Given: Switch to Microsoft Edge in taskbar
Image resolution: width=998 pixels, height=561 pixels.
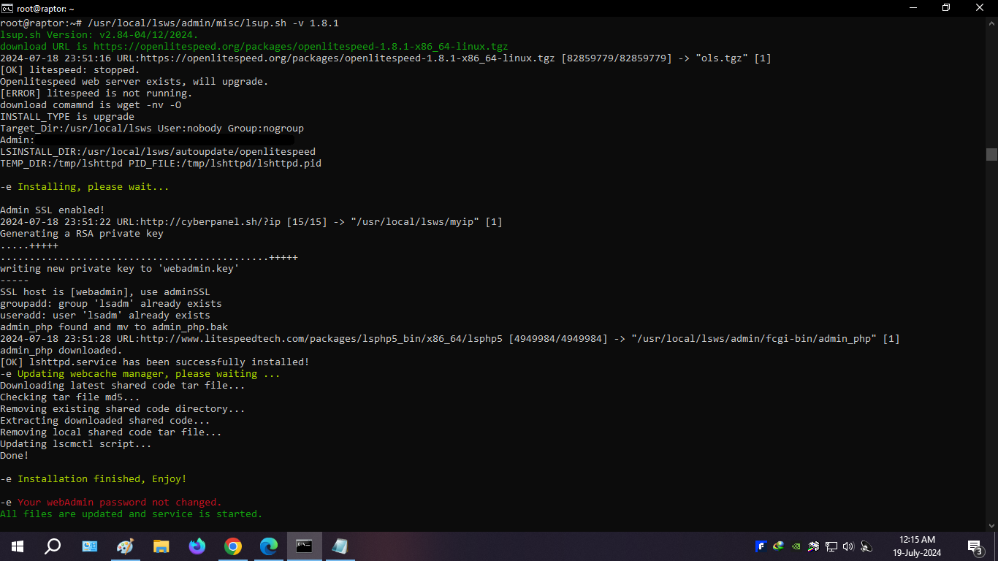Looking at the screenshot, I should [269, 546].
